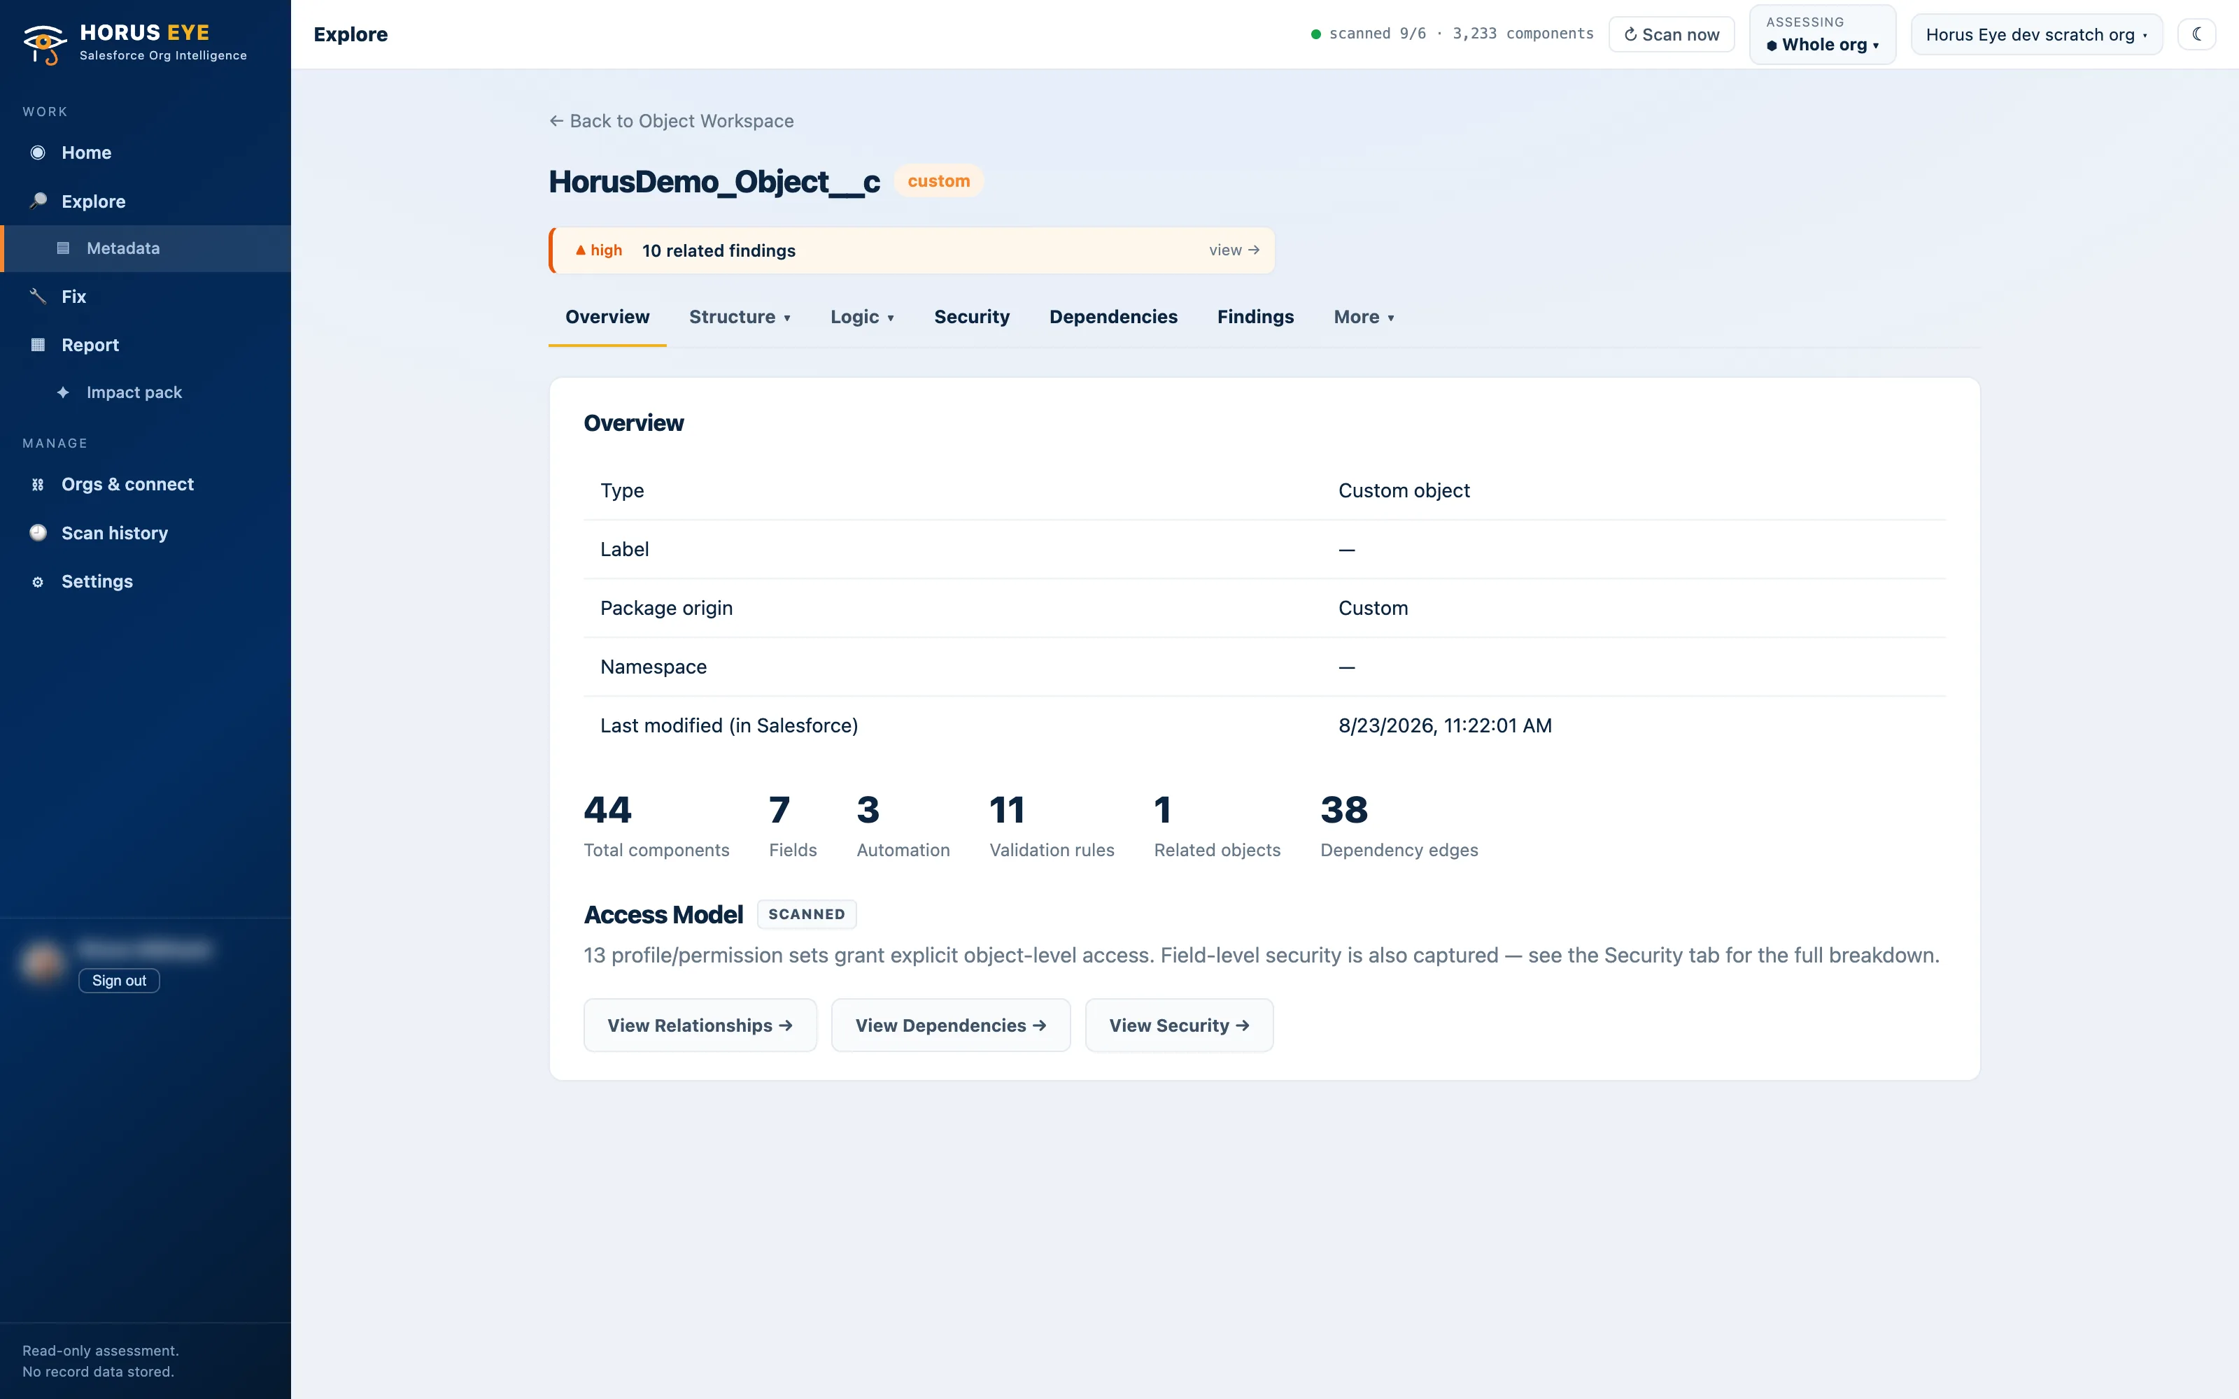Switch to the Security tab

tap(971, 318)
